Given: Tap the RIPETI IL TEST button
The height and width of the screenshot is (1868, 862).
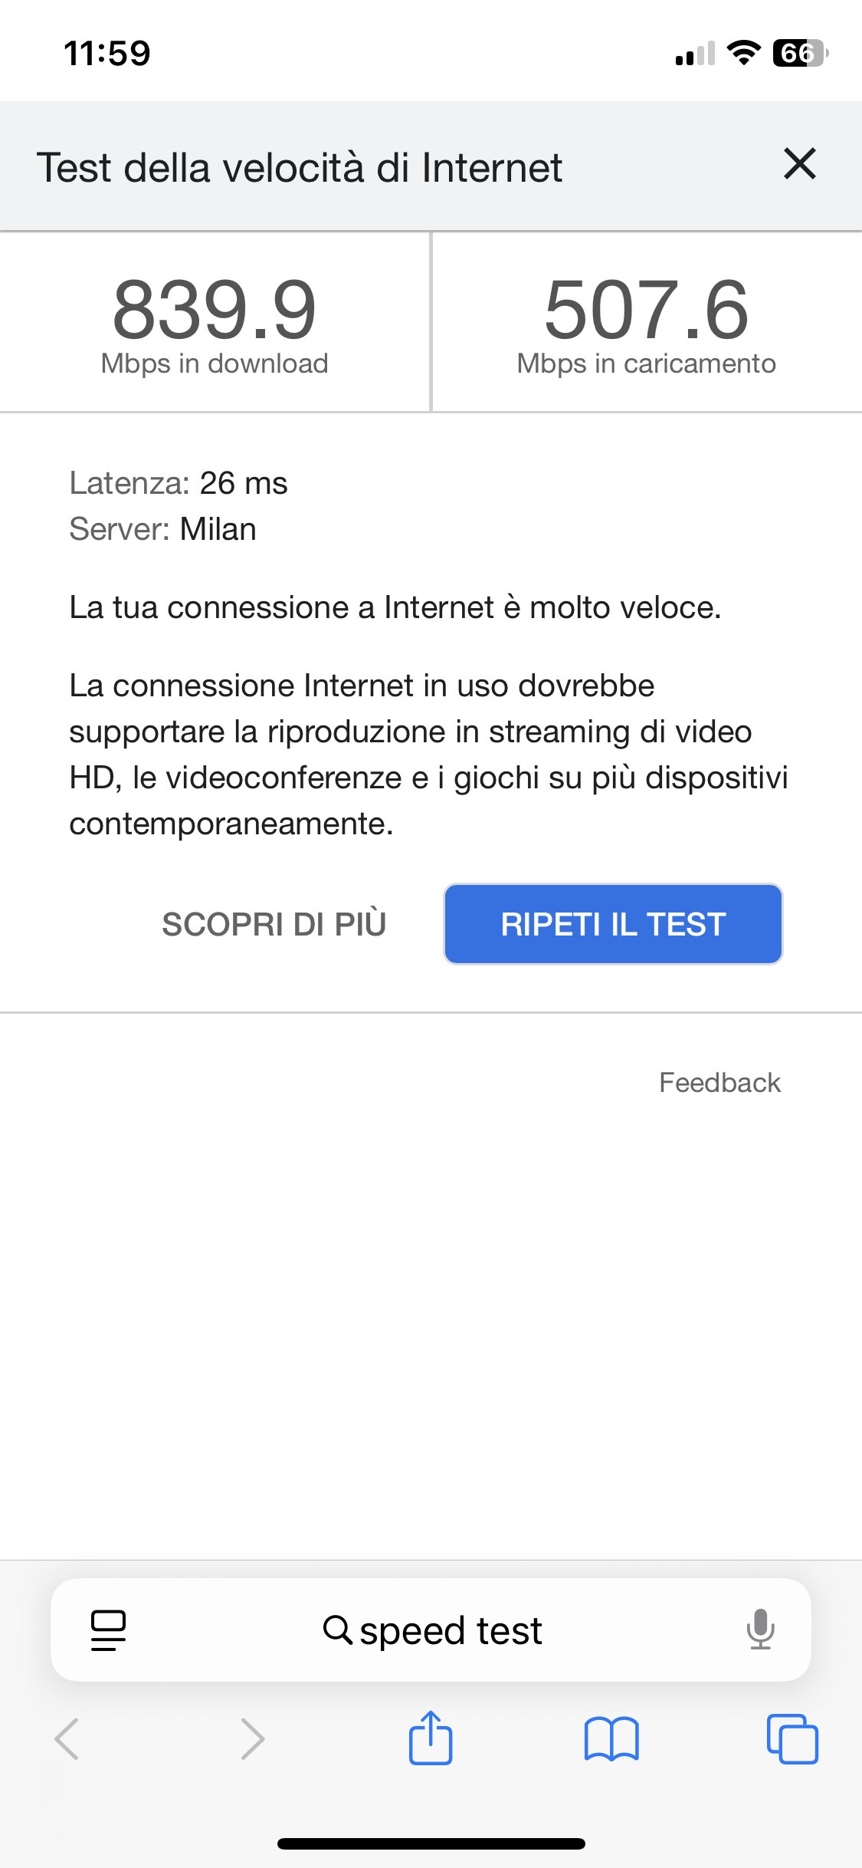Looking at the screenshot, I should (x=613, y=924).
